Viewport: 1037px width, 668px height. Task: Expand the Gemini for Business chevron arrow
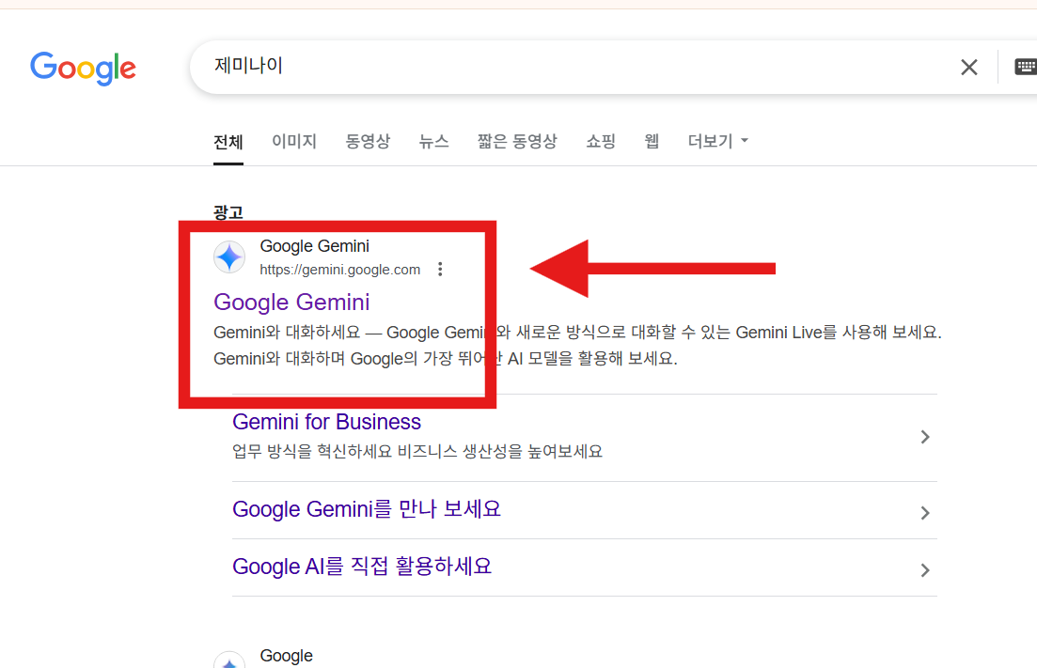pos(925,437)
